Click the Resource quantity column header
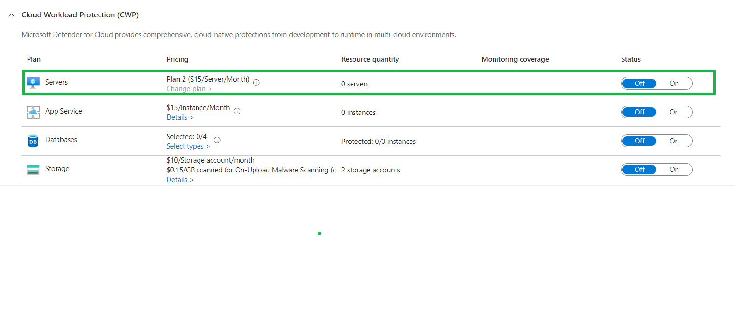735x313 pixels. (370, 59)
